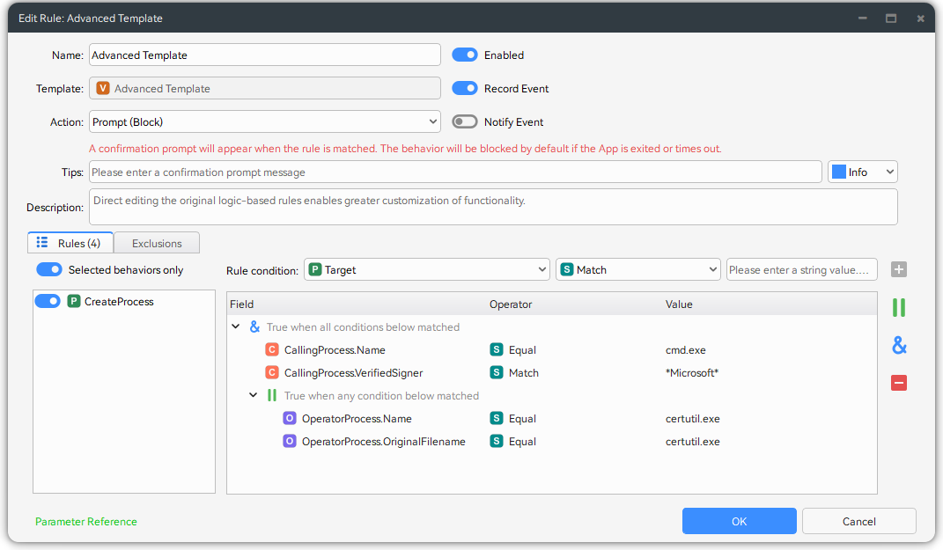Turn off the Record Event toggle
Viewport: 943px width, 550px height.
pyautogui.click(x=465, y=89)
